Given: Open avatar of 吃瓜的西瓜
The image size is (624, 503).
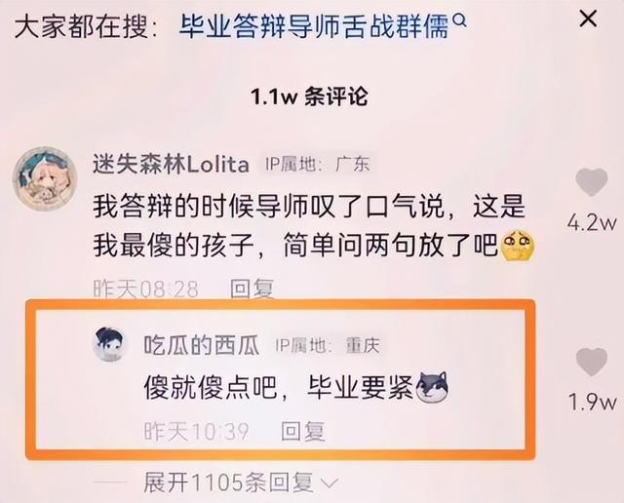Looking at the screenshot, I should [x=110, y=344].
